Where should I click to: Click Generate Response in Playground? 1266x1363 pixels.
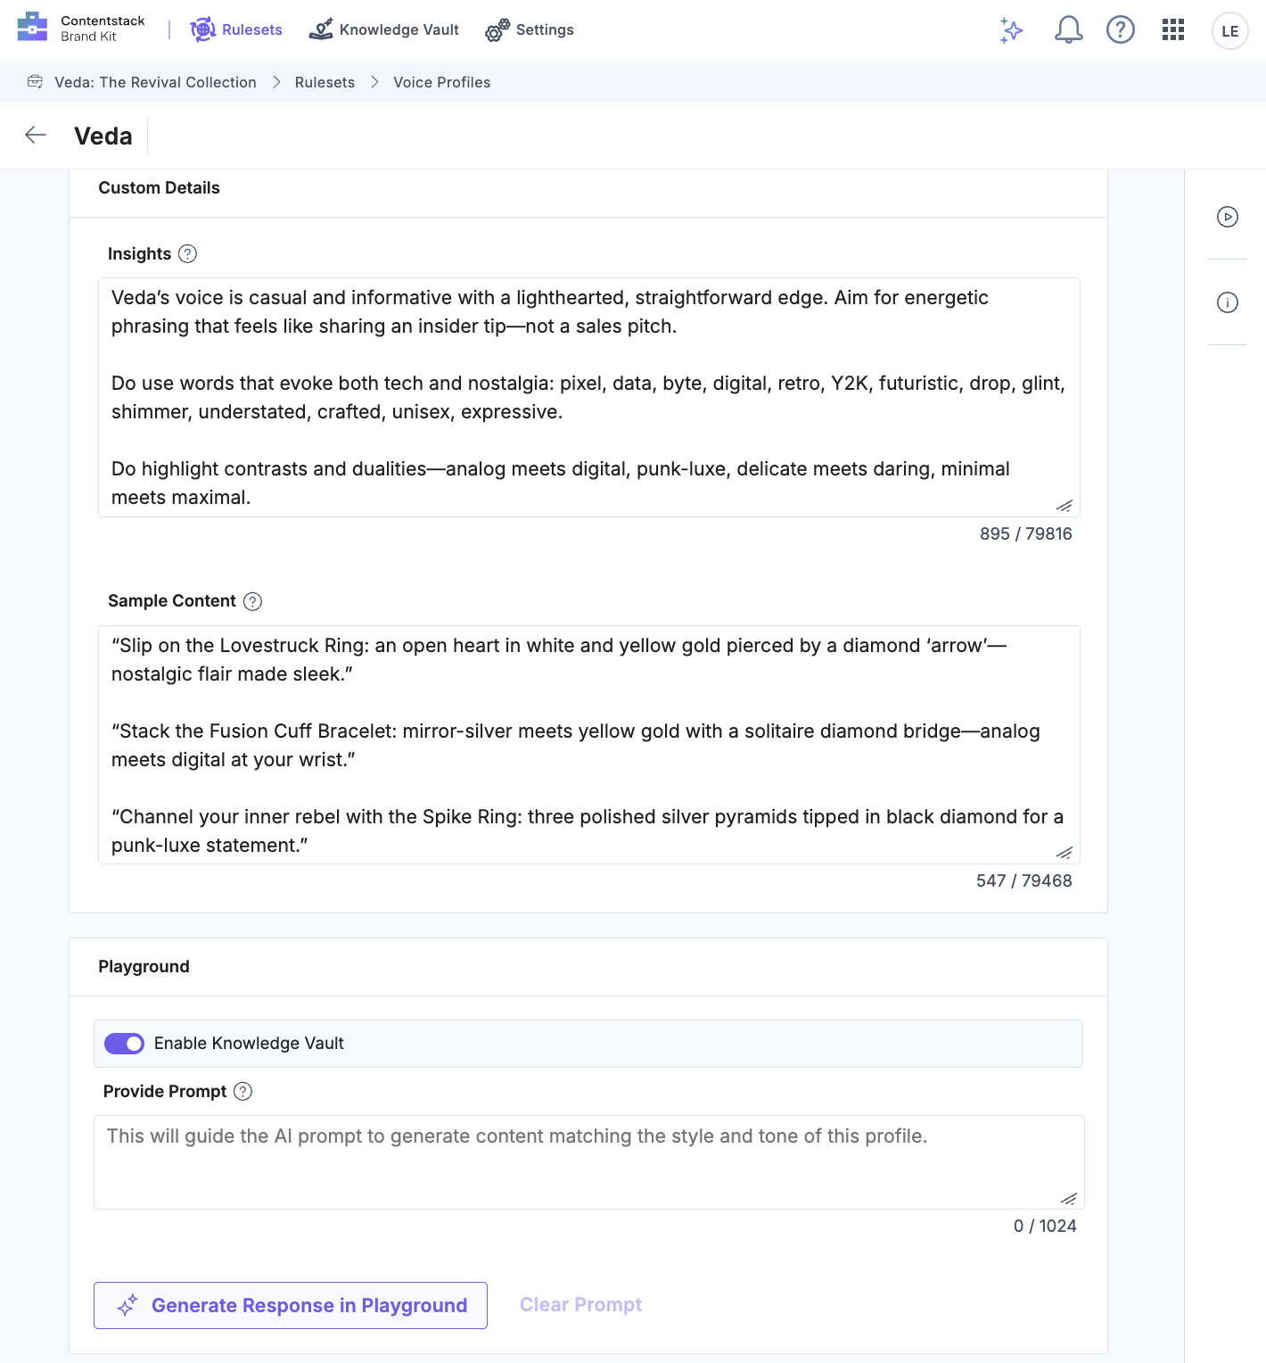pos(290,1305)
